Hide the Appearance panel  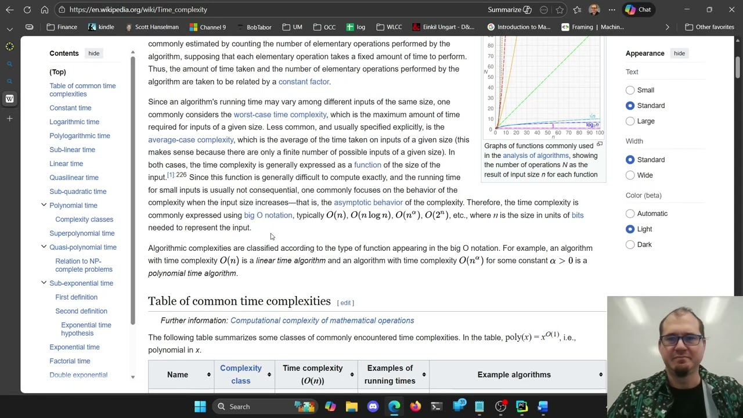click(679, 53)
